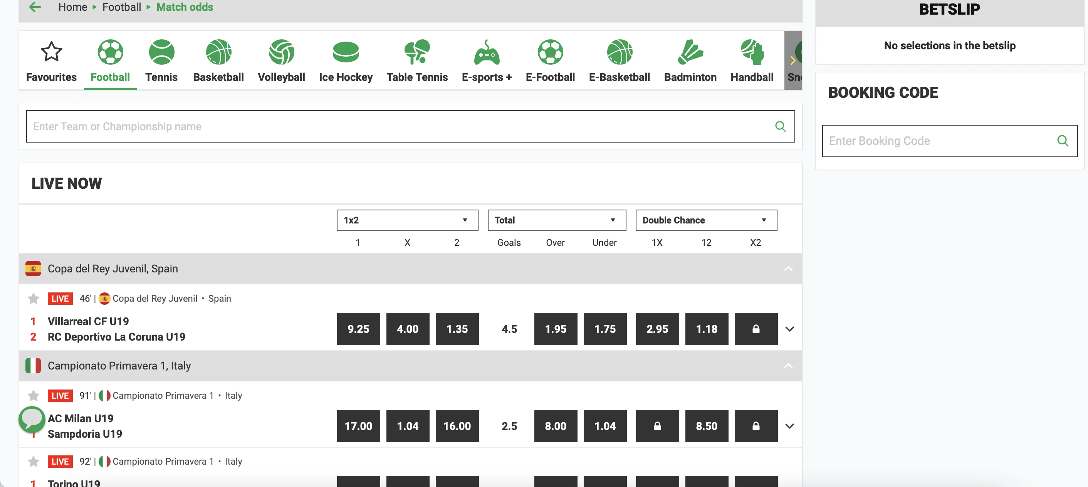Go to the E-Football category
The width and height of the screenshot is (1088, 487).
click(x=550, y=61)
